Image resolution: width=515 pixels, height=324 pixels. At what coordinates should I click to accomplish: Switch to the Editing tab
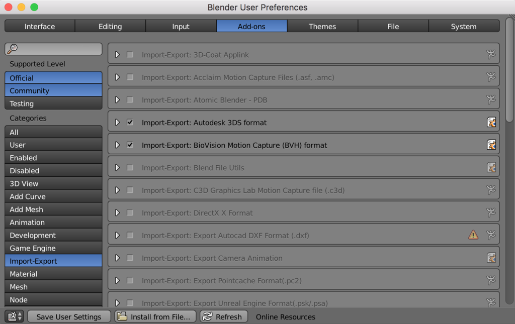click(110, 26)
